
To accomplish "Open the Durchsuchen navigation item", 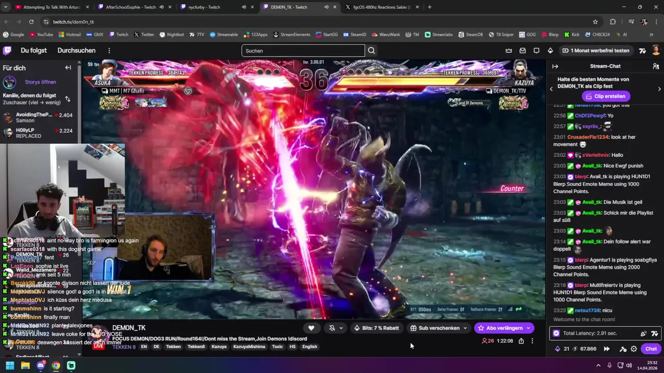I will [76, 50].
